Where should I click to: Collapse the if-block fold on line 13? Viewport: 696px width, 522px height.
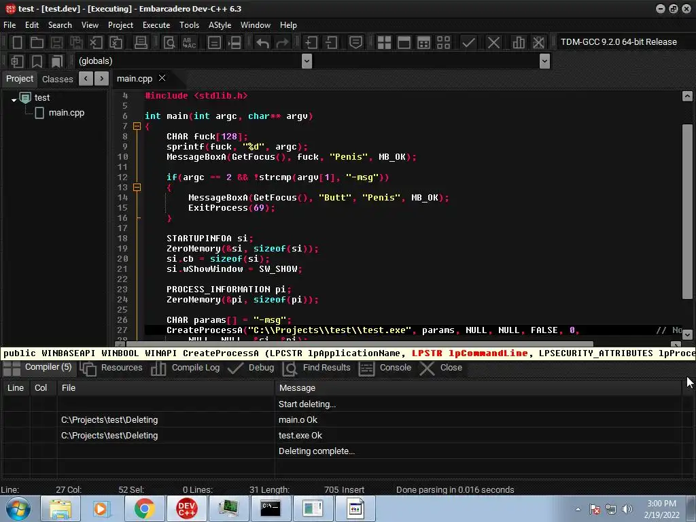point(137,188)
